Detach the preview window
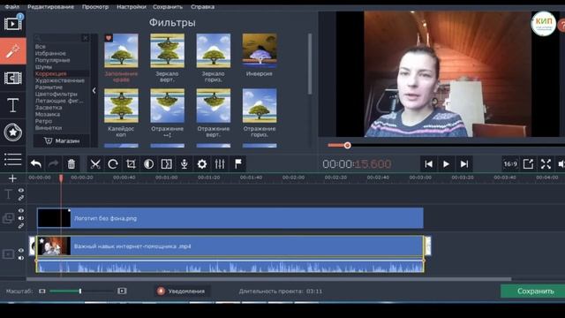Screen dimensions: 565x318 [528, 164]
